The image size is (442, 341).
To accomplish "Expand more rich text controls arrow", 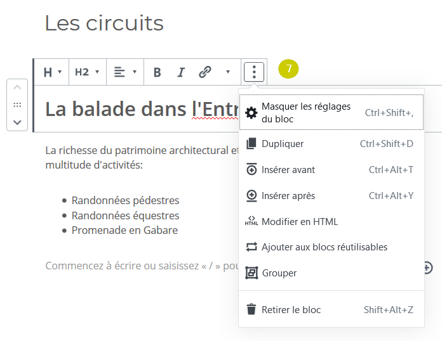I will pos(228,72).
